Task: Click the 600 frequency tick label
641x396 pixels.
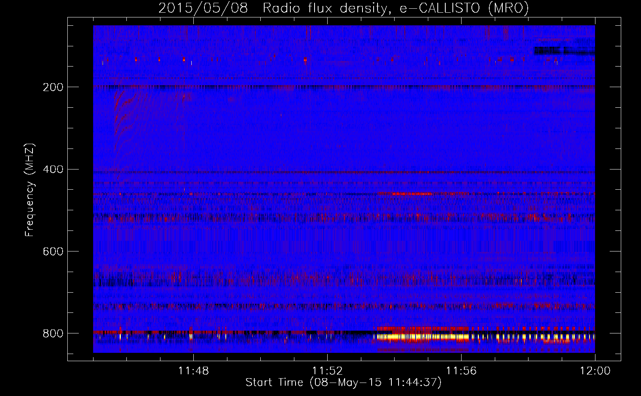Action: [x=53, y=251]
